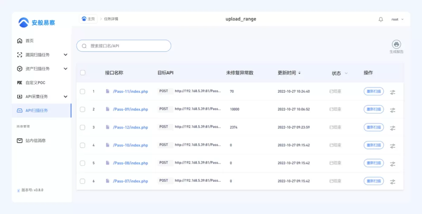
Task: Click the search magnifier icon
Action: pos(84,46)
